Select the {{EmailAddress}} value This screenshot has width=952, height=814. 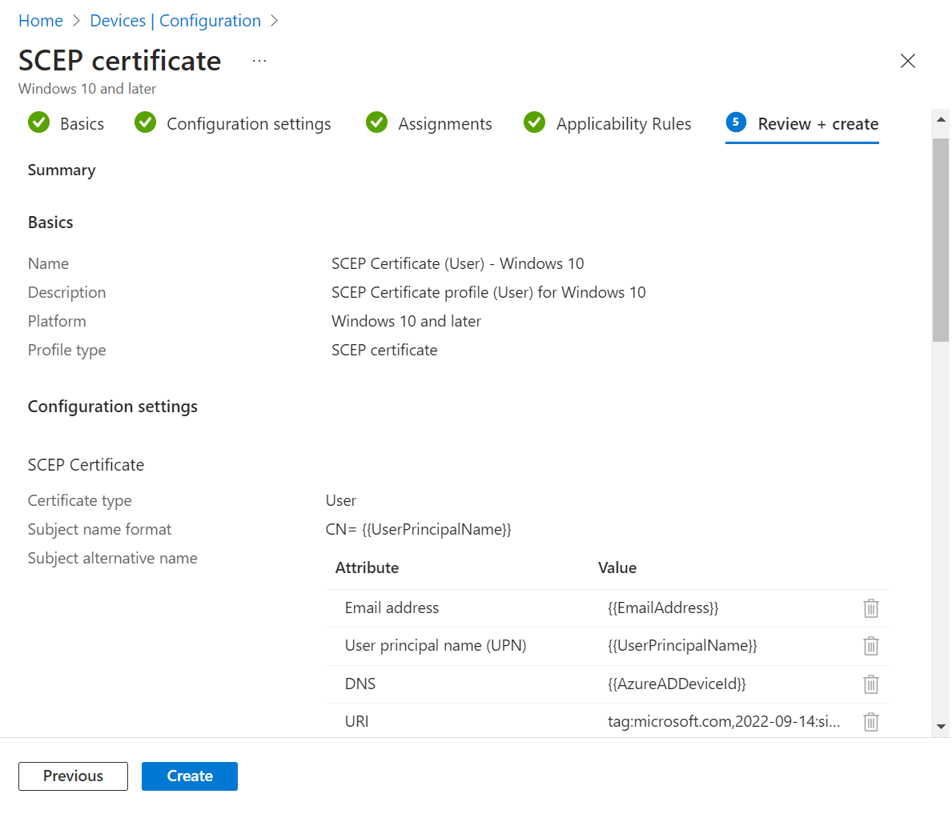tap(663, 607)
